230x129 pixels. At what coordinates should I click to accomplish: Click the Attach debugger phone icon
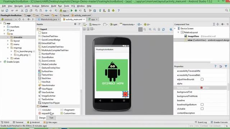pyautogui.click(x=85, y=10)
